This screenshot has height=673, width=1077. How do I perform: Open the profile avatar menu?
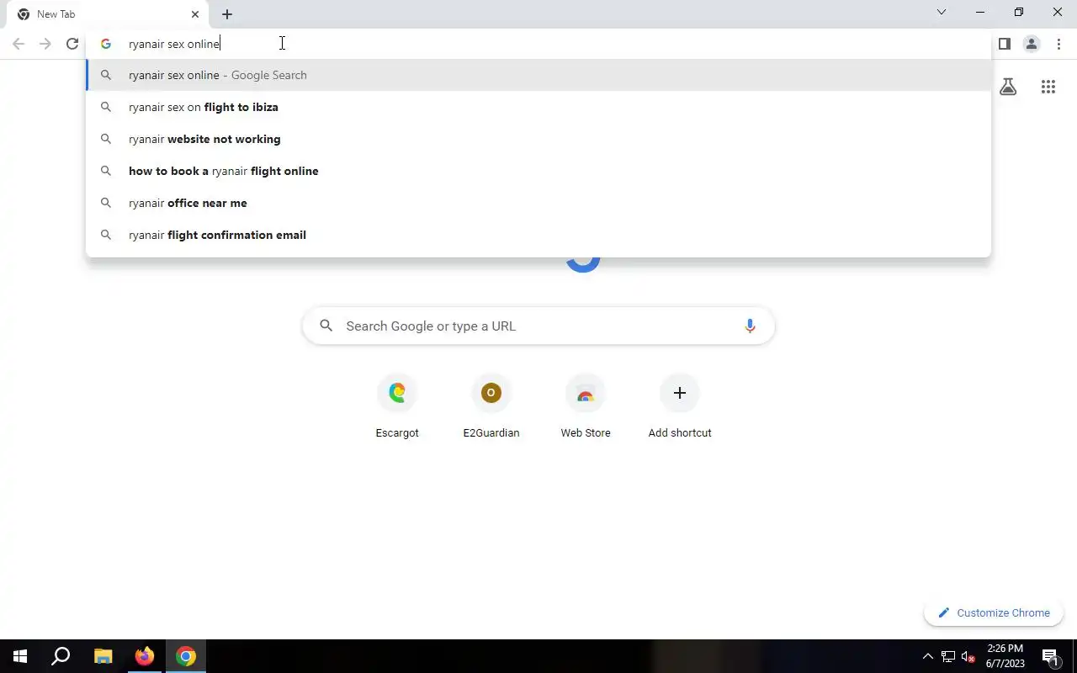coord(1032,44)
